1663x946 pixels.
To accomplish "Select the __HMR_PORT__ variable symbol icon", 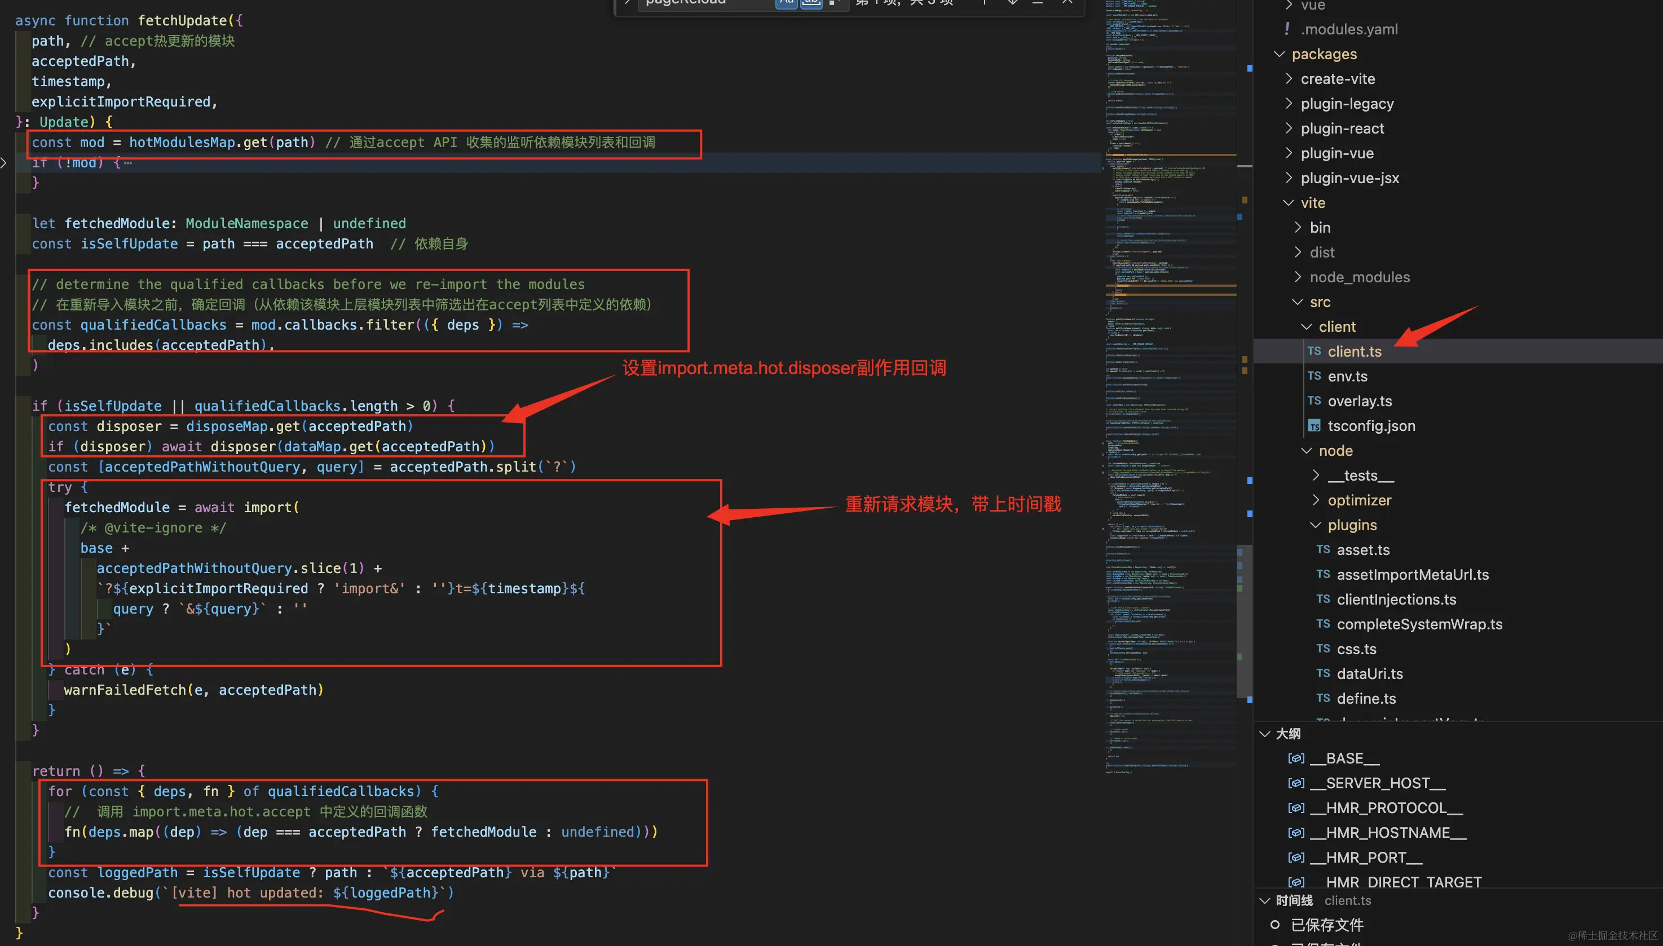I will click(1296, 858).
